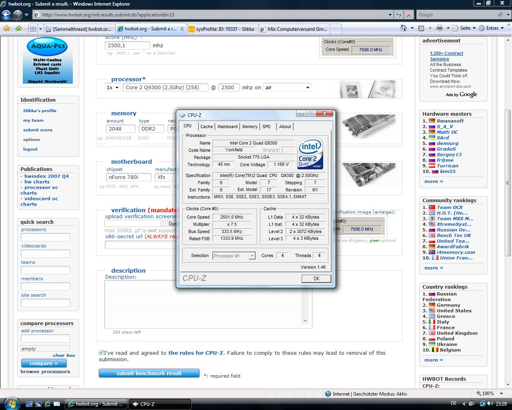Click the chipset field showing nForce 780i
This screenshot has width=512, height=410.
129,177
